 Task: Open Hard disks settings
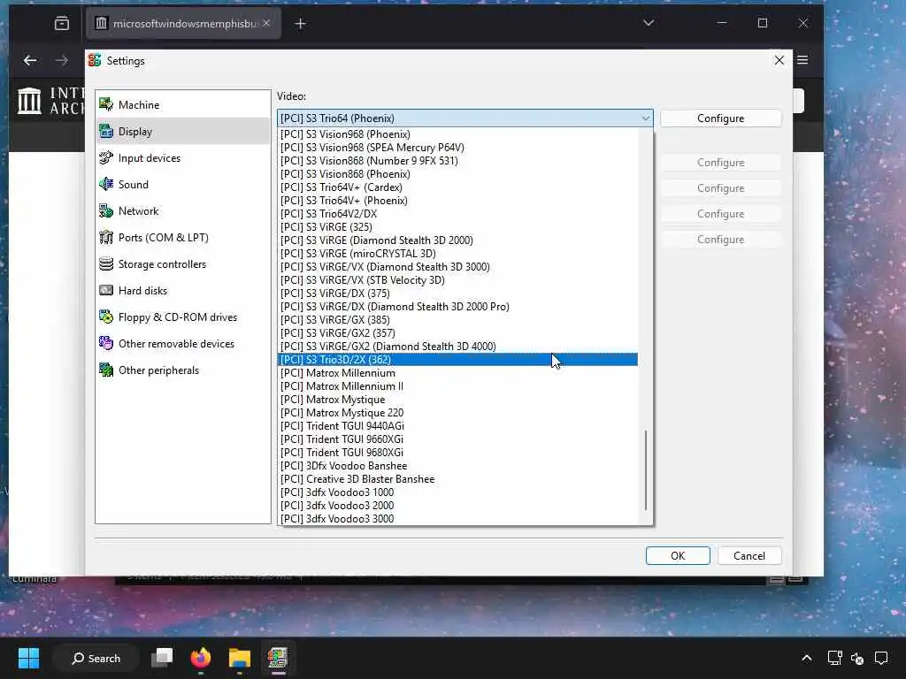tap(182, 290)
